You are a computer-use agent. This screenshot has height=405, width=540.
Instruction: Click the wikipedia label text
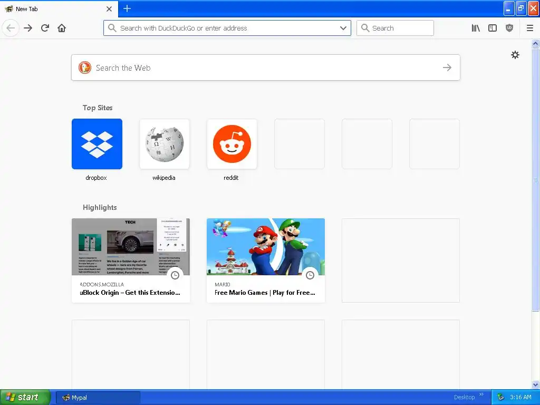[164, 178]
